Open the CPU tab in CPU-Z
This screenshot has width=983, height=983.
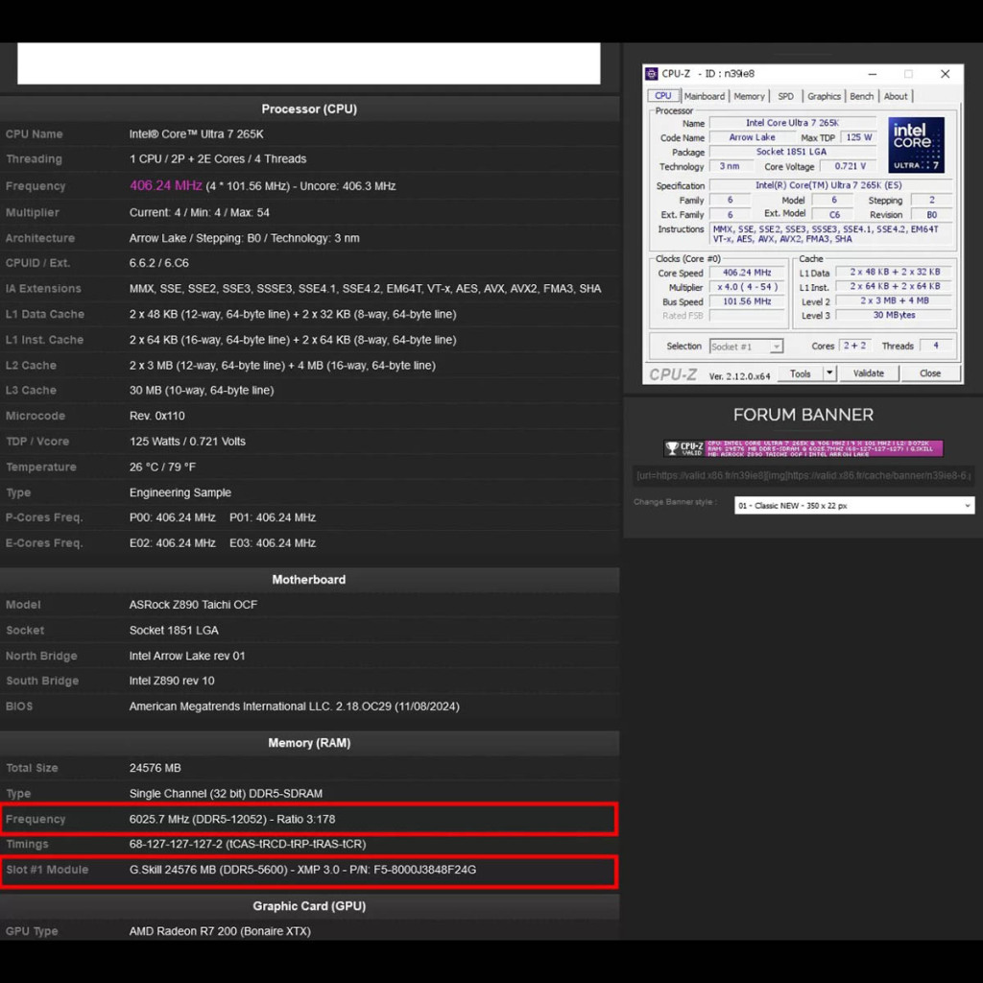click(663, 96)
